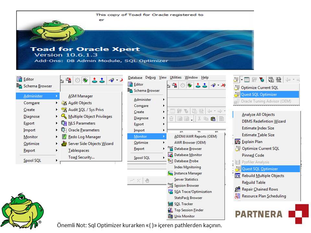The height and width of the screenshot is (233, 311).
Task: Open the Utilities menu
Action: pyautogui.click(x=176, y=77)
